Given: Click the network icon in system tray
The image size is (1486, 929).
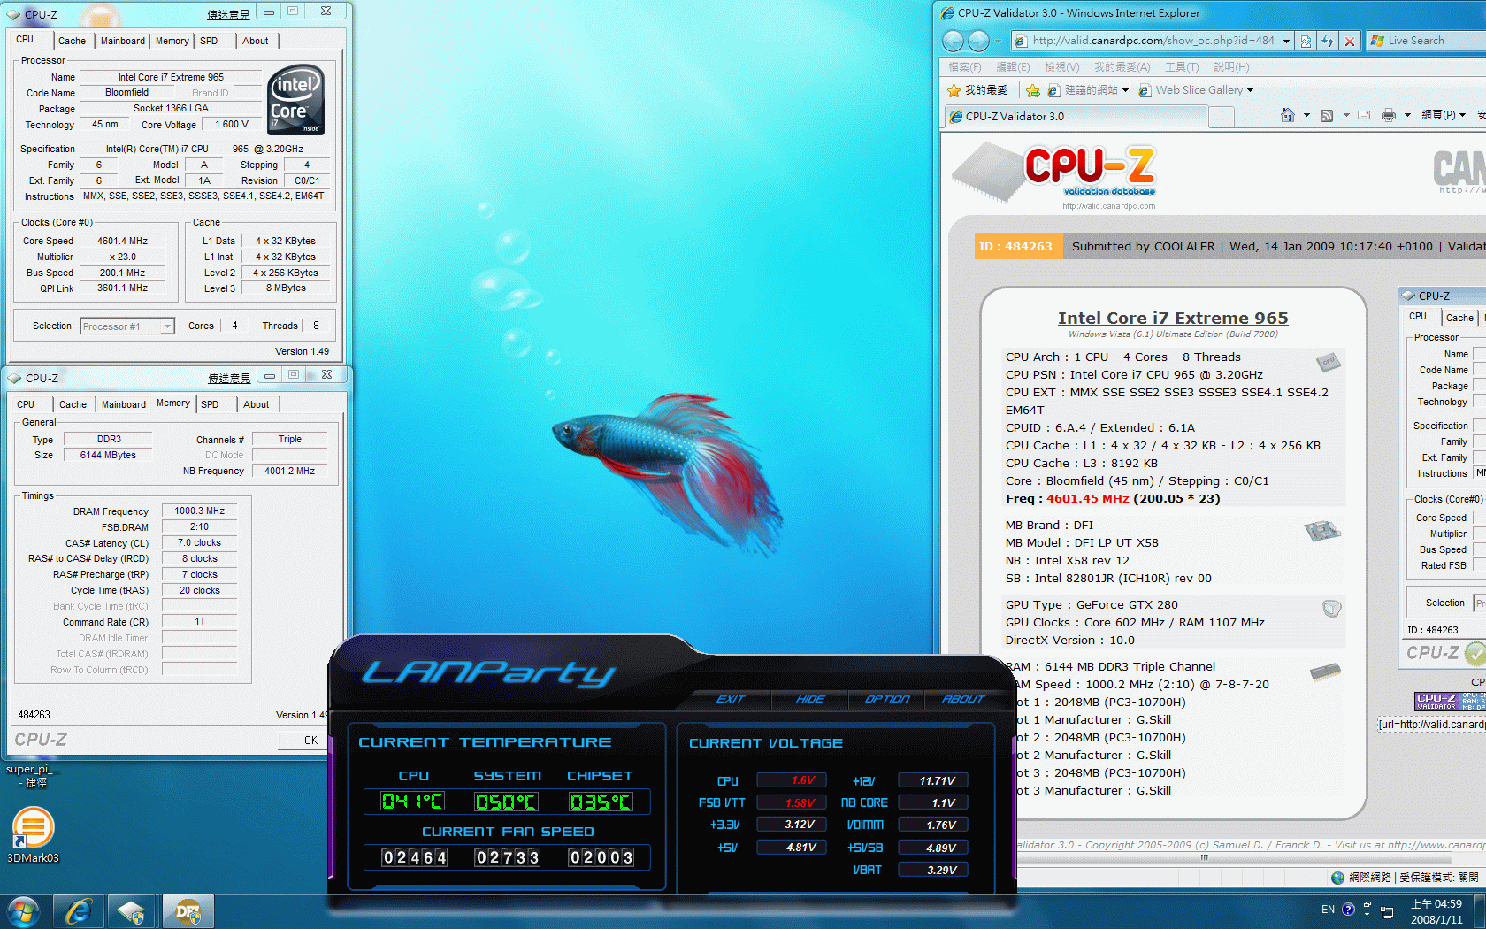Looking at the screenshot, I should pos(1387,910).
